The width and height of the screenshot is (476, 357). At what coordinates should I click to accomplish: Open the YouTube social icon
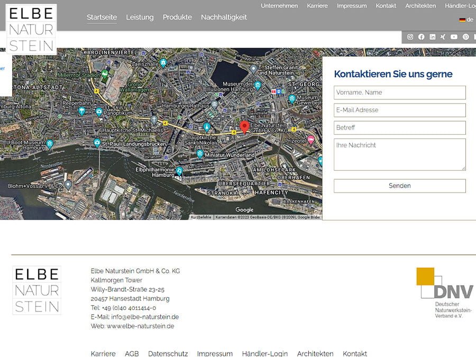coord(454,37)
